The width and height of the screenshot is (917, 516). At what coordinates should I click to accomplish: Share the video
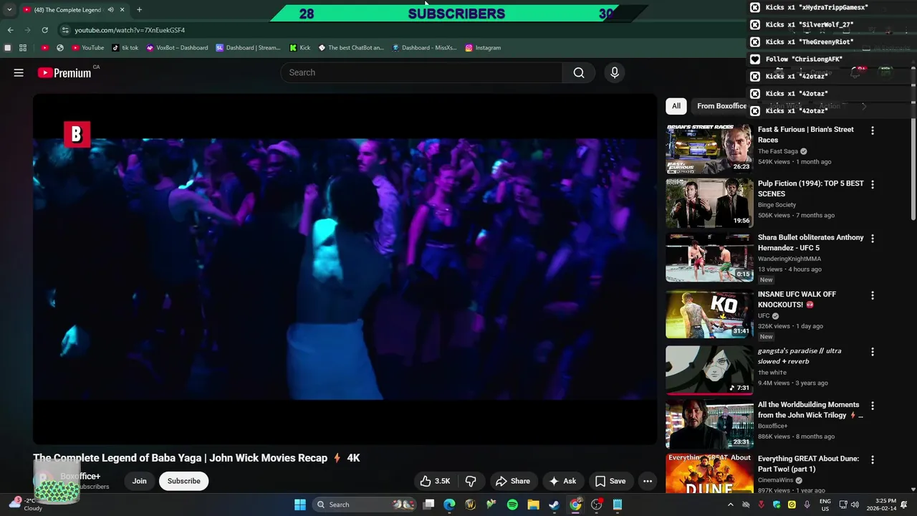click(512, 481)
